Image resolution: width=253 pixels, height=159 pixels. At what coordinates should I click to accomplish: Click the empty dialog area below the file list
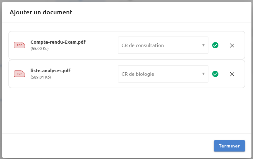(127, 111)
